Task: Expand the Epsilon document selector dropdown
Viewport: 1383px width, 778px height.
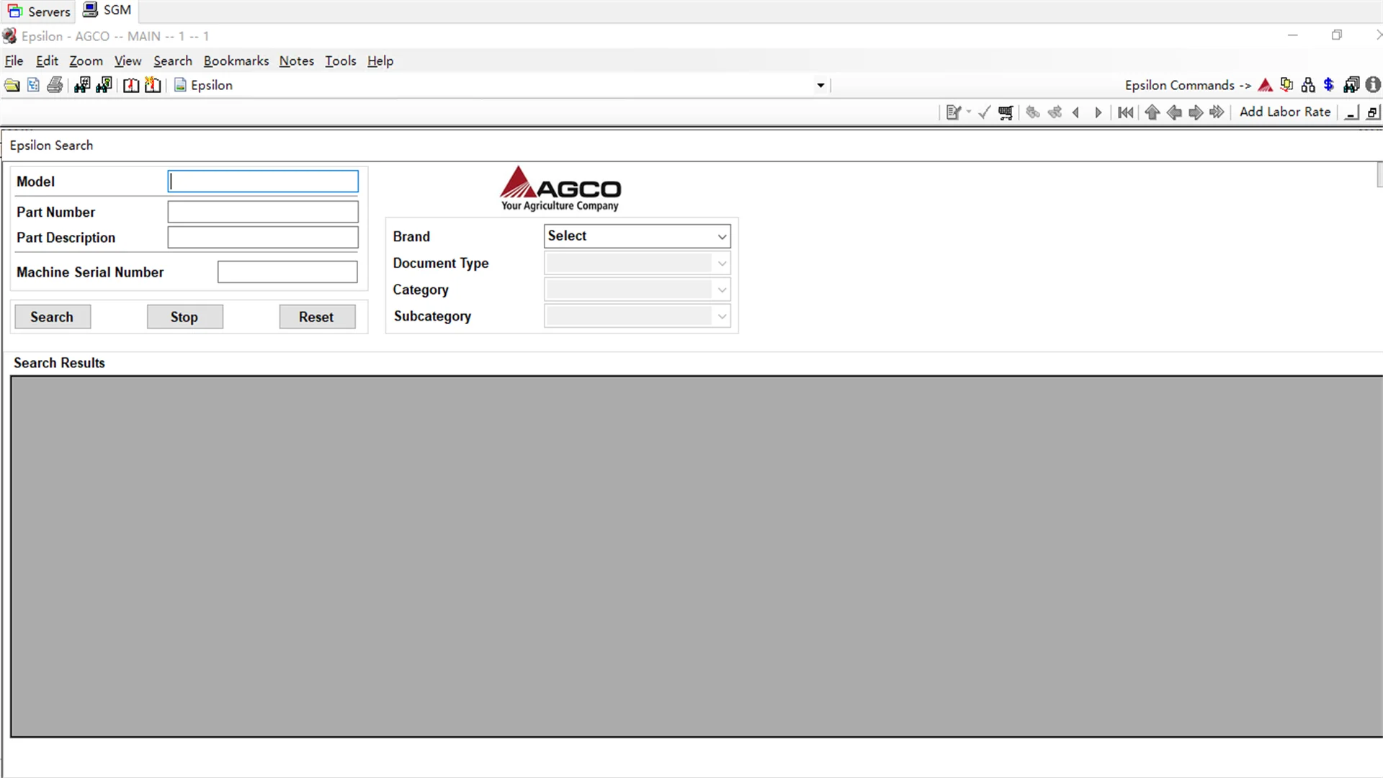Action: (820, 86)
